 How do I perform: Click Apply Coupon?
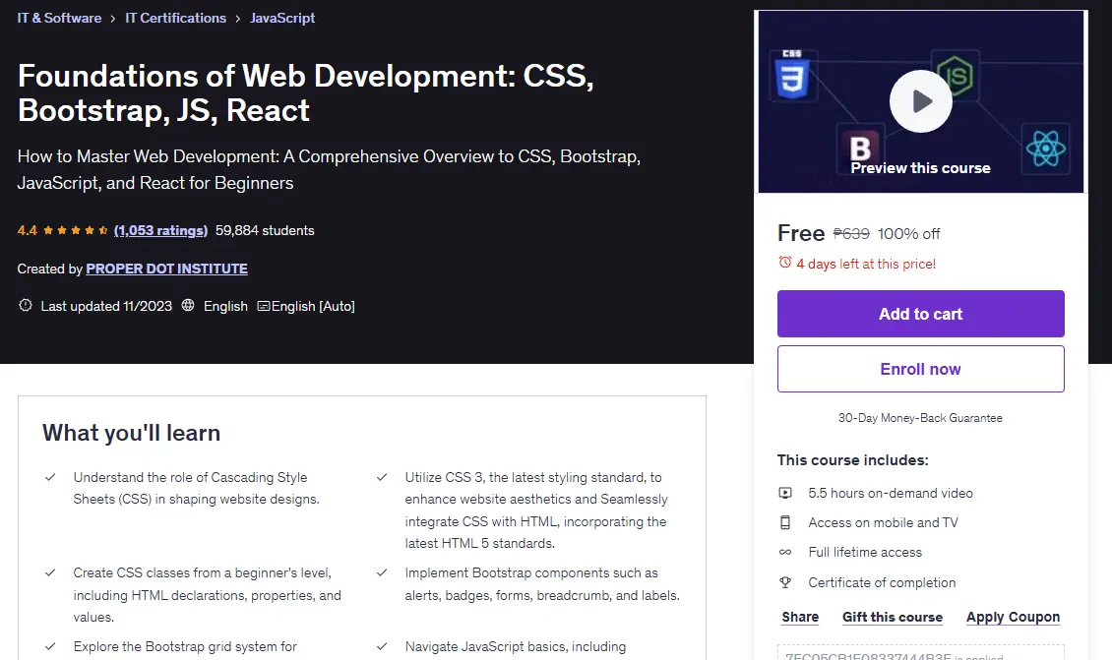point(1013,617)
